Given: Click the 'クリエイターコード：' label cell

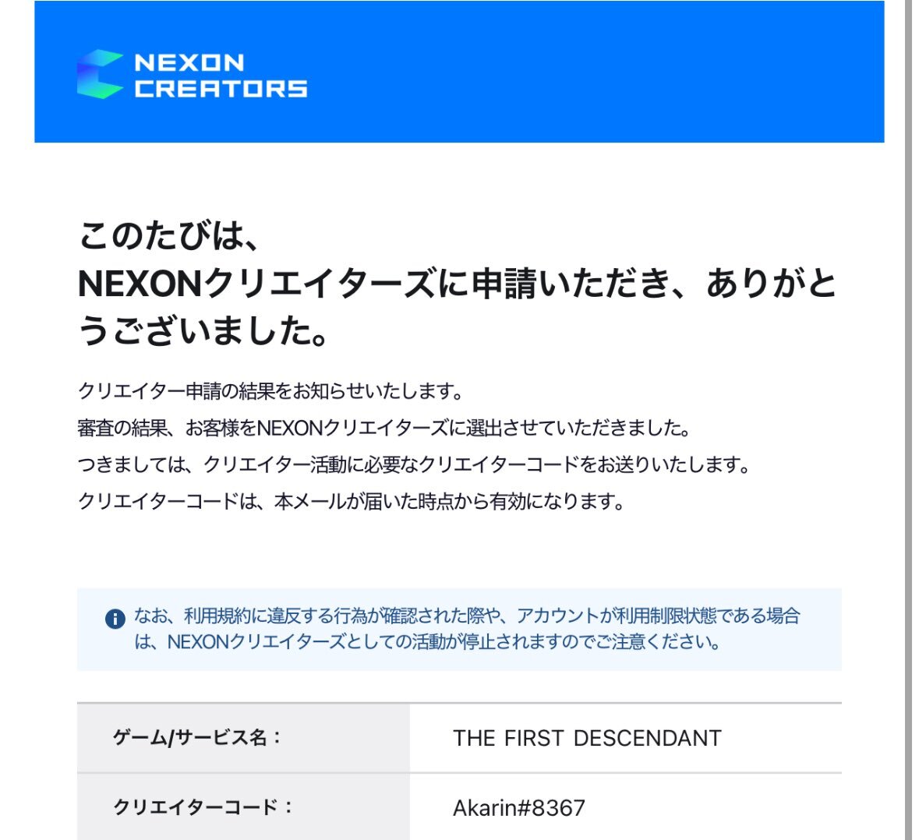Looking at the screenshot, I should [x=243, y=806].
